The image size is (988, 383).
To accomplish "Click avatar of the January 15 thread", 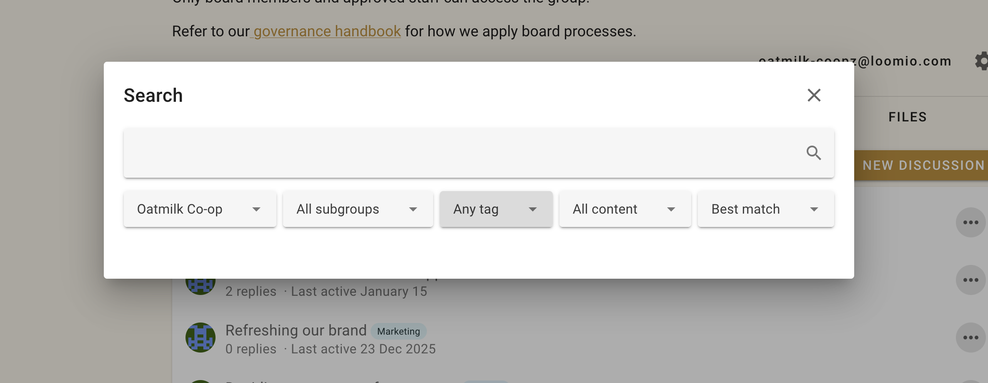I will 201,286.
